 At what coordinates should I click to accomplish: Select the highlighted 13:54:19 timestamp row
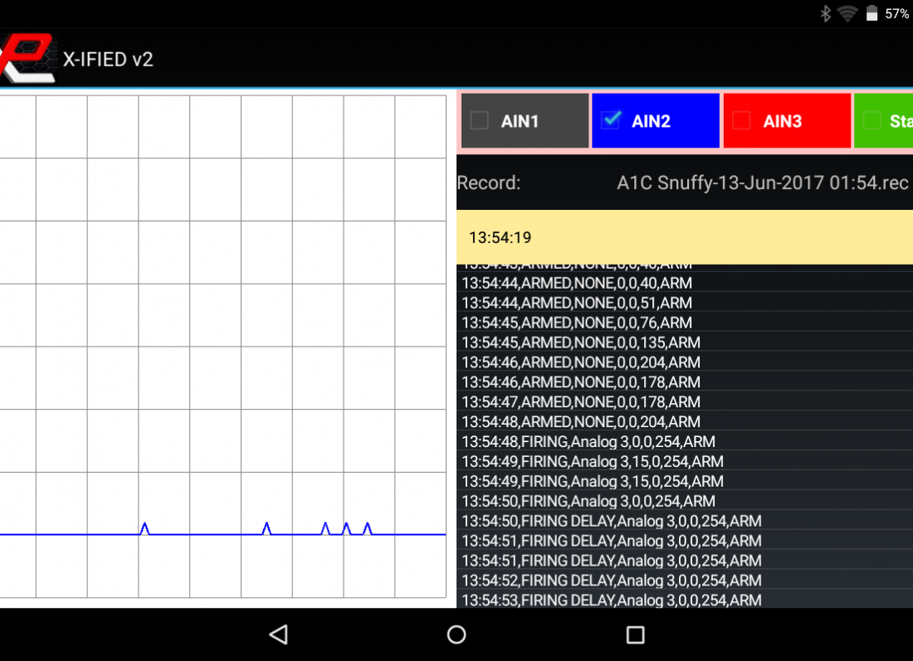684,237
